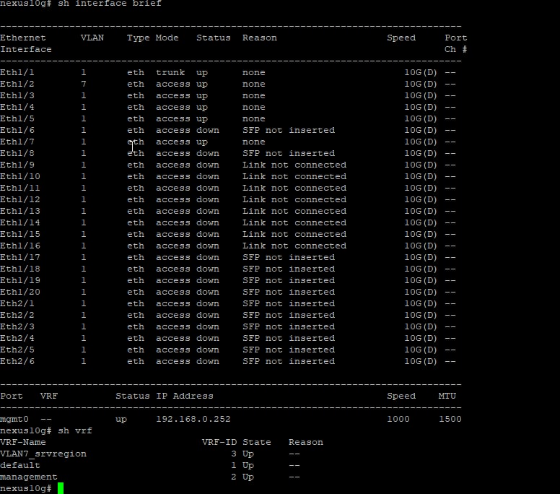Click the 'MTU' column header
The width and height of the screenshot is (560, 494).
point(447,396)
